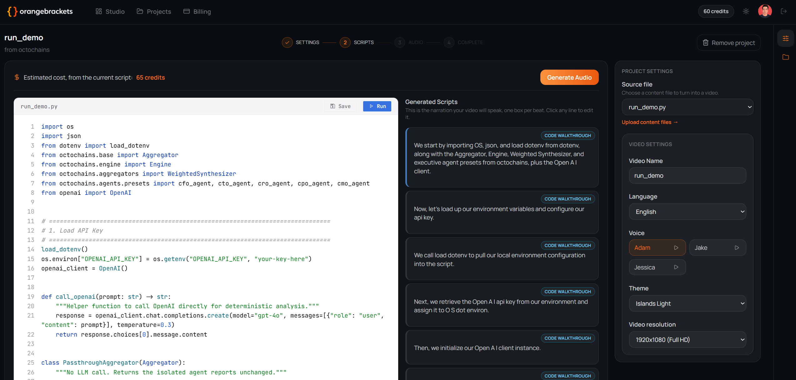Run the run_demo.py script
Viewport: 796px width, 380px height.
point(377,106)
